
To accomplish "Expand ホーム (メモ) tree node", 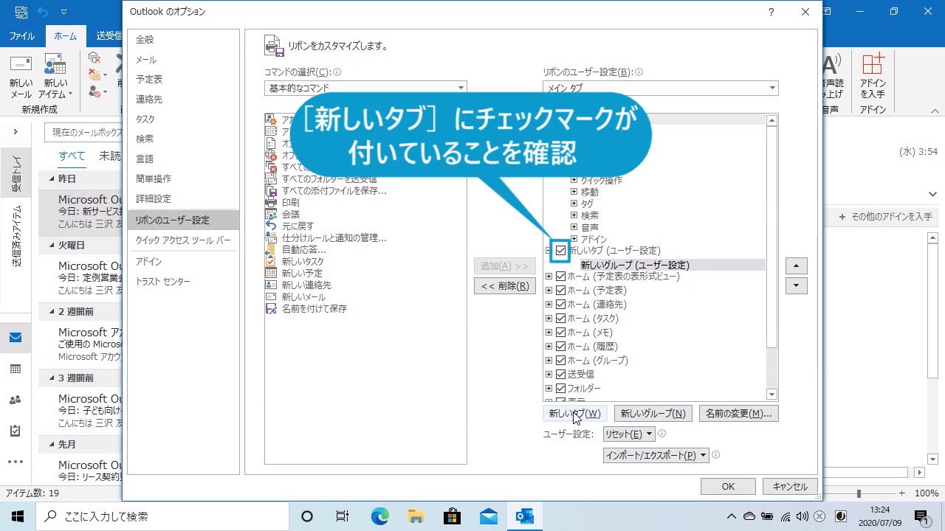I will point(549,333).
